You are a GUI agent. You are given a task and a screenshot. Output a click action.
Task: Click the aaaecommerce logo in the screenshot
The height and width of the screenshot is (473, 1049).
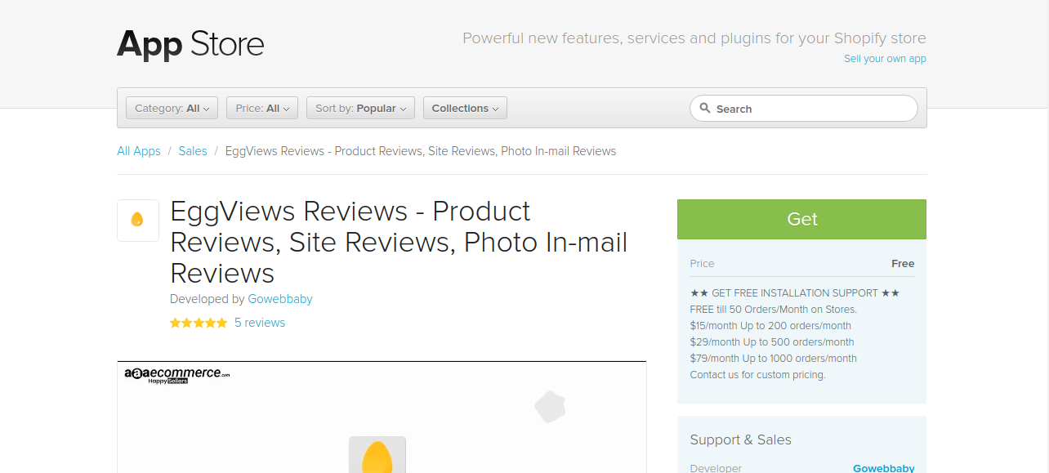pos(177,374)
